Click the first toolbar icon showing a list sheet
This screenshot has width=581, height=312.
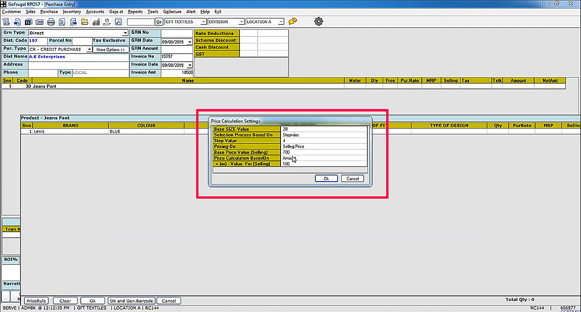[x=6, y=22]
